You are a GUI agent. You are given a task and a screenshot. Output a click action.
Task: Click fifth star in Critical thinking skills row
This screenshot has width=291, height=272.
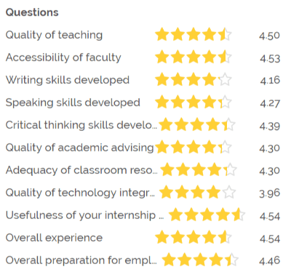pos(228,124)
